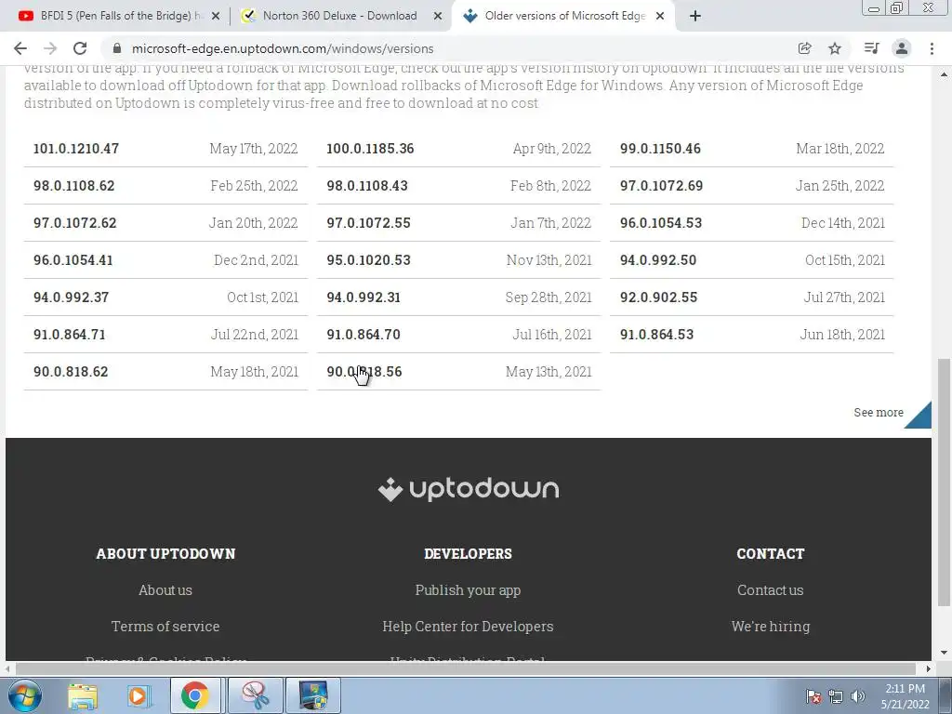
Task: Open the Contact us footer link
Action: (770, 589)
